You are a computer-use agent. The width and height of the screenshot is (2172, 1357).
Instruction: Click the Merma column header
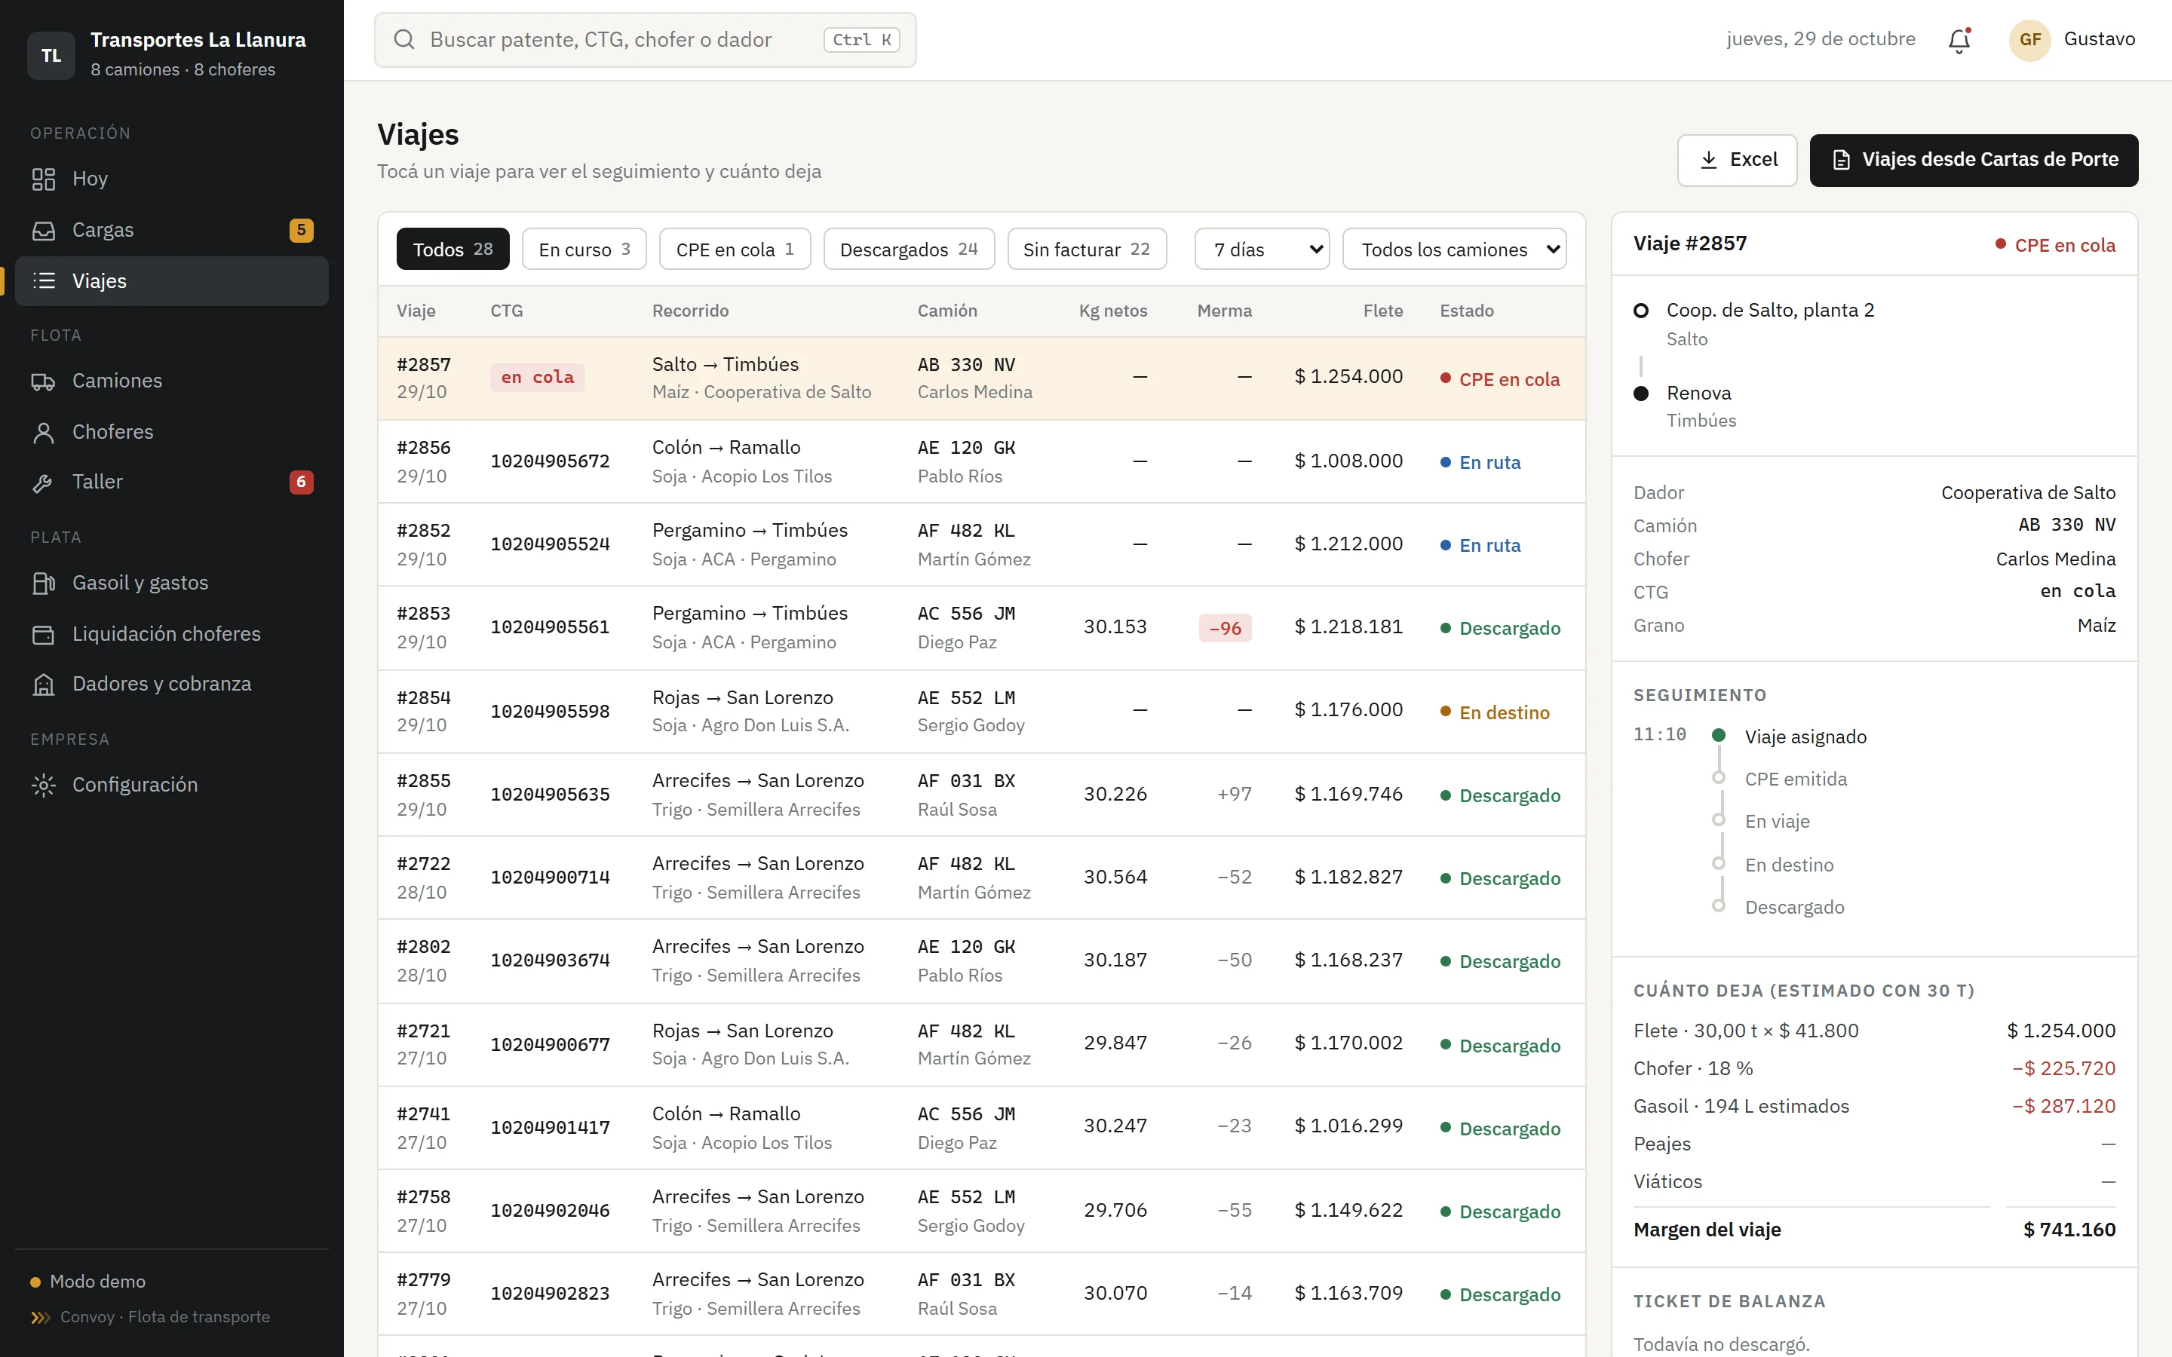coord(1224,311)
